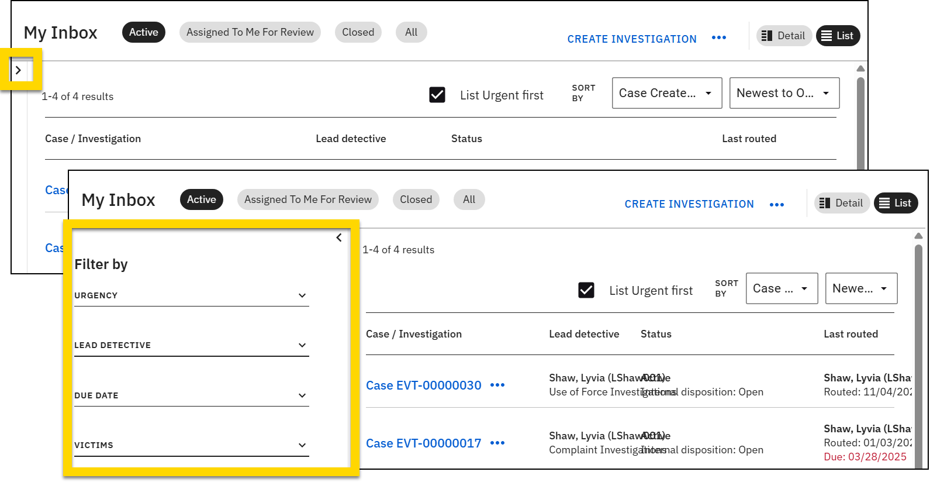
Task: Click Filter by heading in front window
Action: pos(101,264)
